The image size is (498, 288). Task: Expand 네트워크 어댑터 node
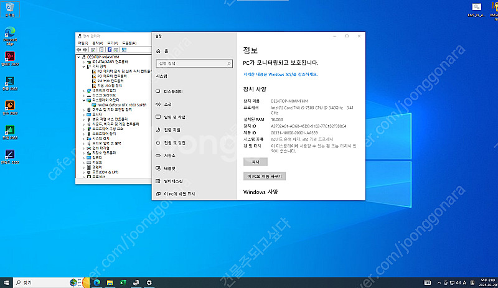tap(84, 90)
